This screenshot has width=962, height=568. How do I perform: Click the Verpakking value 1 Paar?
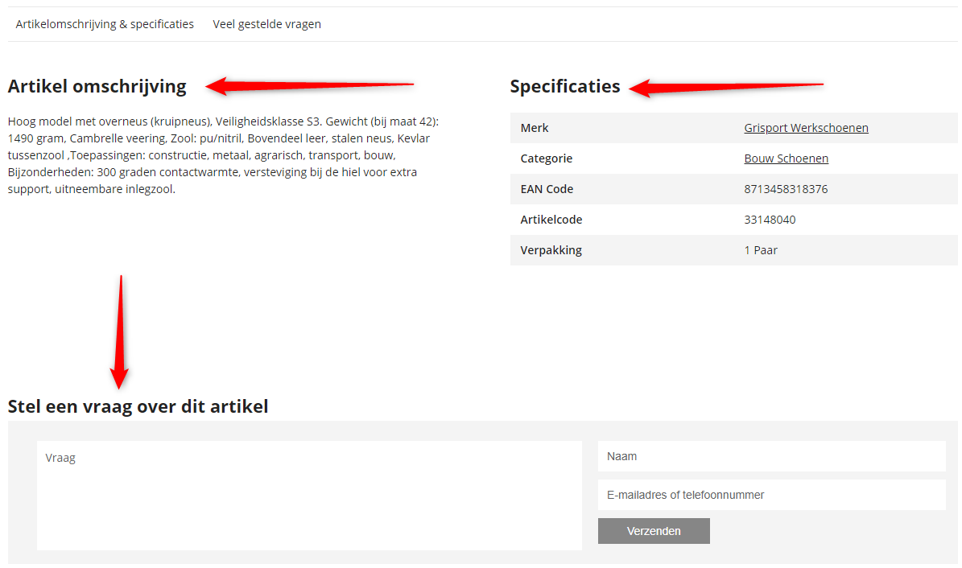pyautogui.click(x=761, y=250)
